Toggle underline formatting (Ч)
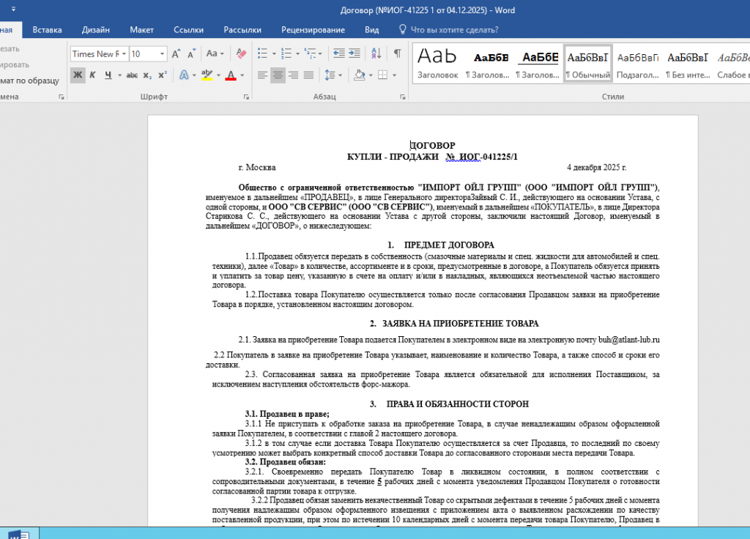This screenshot has height=539, width=750. tap(108, 75)
